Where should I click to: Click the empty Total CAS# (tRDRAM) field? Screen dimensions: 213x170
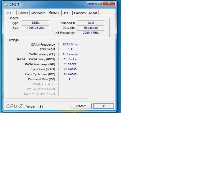(70, 89)
